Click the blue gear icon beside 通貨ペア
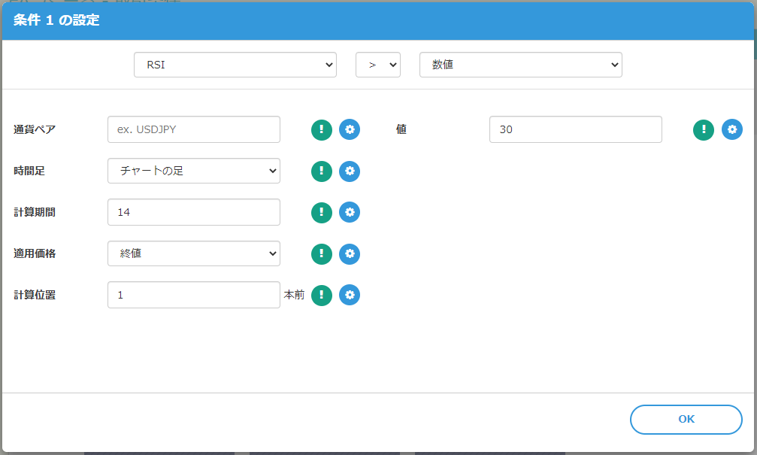757x455 pixels. [x=350, y=129]
